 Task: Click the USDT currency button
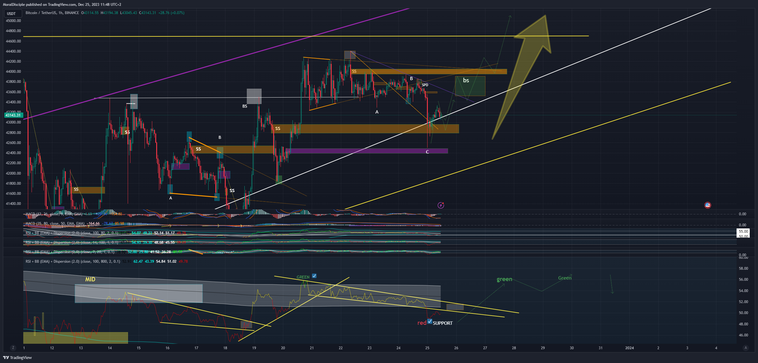(13, 13)
